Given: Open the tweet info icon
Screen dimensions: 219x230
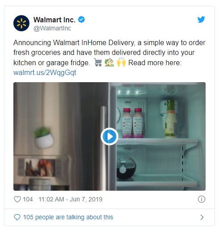Looking at the screenshot, I should coord(202,199).
